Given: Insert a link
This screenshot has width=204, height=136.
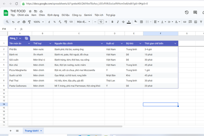Looking at the screenshot, I should pyautogui.click(x=185, y=22).
